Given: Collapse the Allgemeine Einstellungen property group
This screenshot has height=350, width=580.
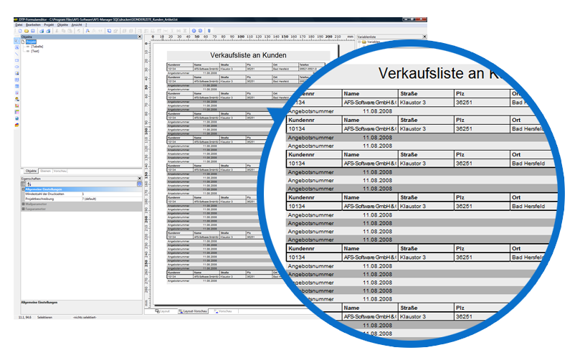Looking at the screenshot, I should (x=24, y=189).
